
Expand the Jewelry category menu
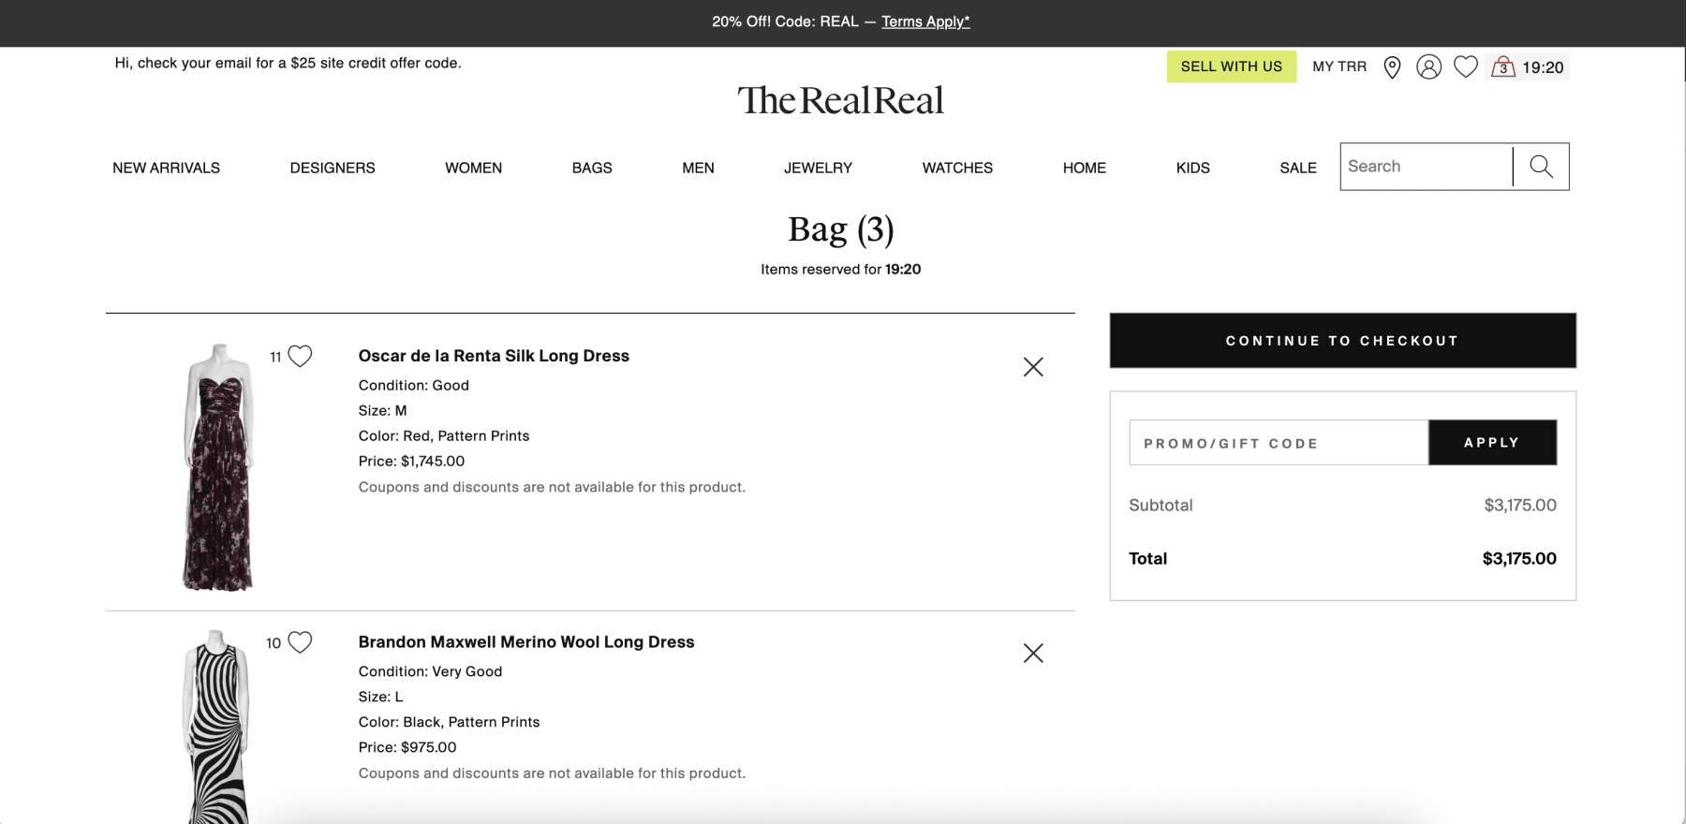(x=818, y=169)
